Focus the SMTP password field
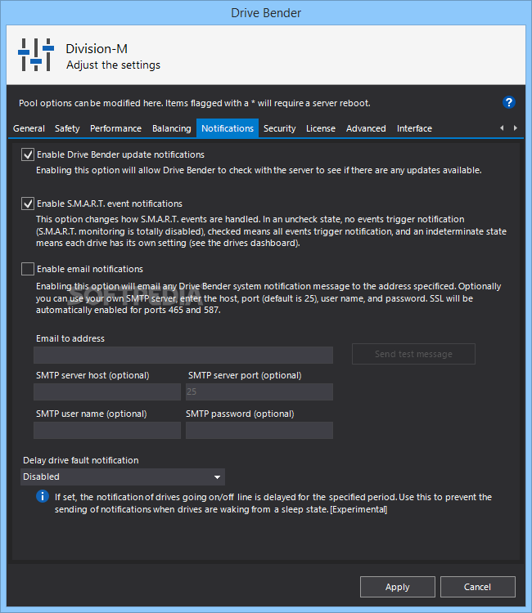Screen dimensions: 532x613 (259, 430)
